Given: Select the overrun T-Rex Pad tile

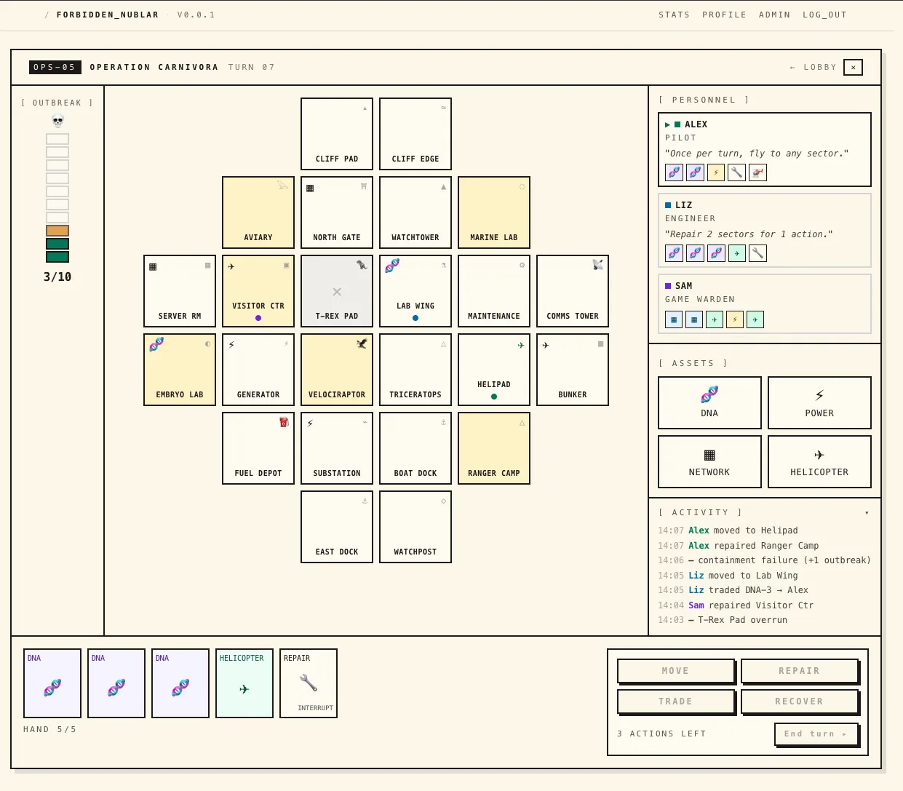Looking at the screenshot, I should click(x=337, y=291).
